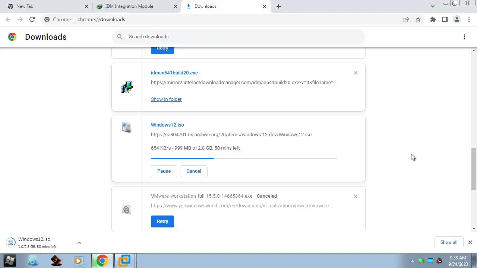Close the bottom downloads shelf
477x268 pixels.
pos(470,242)
